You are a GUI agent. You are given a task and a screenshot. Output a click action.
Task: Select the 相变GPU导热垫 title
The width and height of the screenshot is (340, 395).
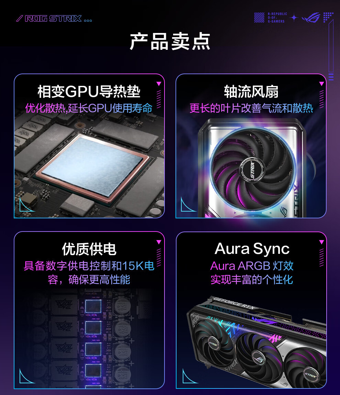tap(89, 91)
